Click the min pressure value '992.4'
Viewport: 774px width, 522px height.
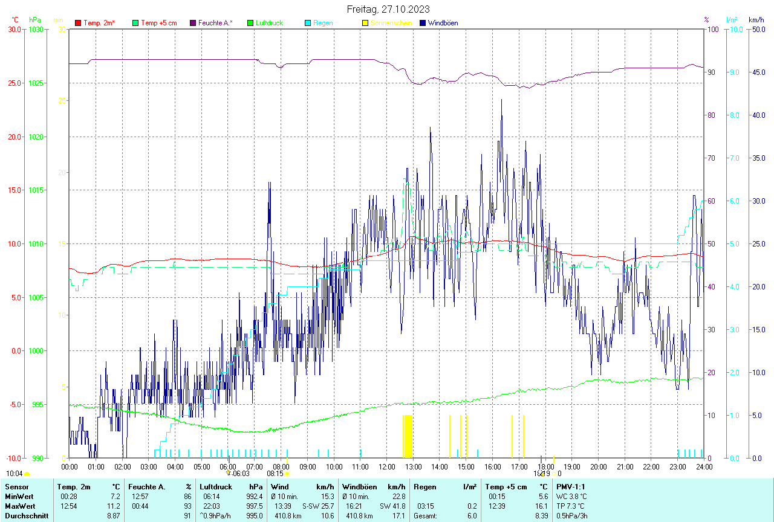tap(253, 496)
